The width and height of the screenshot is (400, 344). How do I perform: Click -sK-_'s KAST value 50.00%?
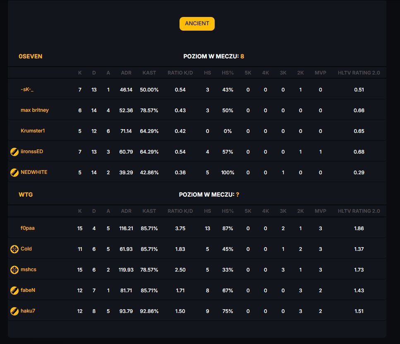pyautogui.click(x=149, y=90)
